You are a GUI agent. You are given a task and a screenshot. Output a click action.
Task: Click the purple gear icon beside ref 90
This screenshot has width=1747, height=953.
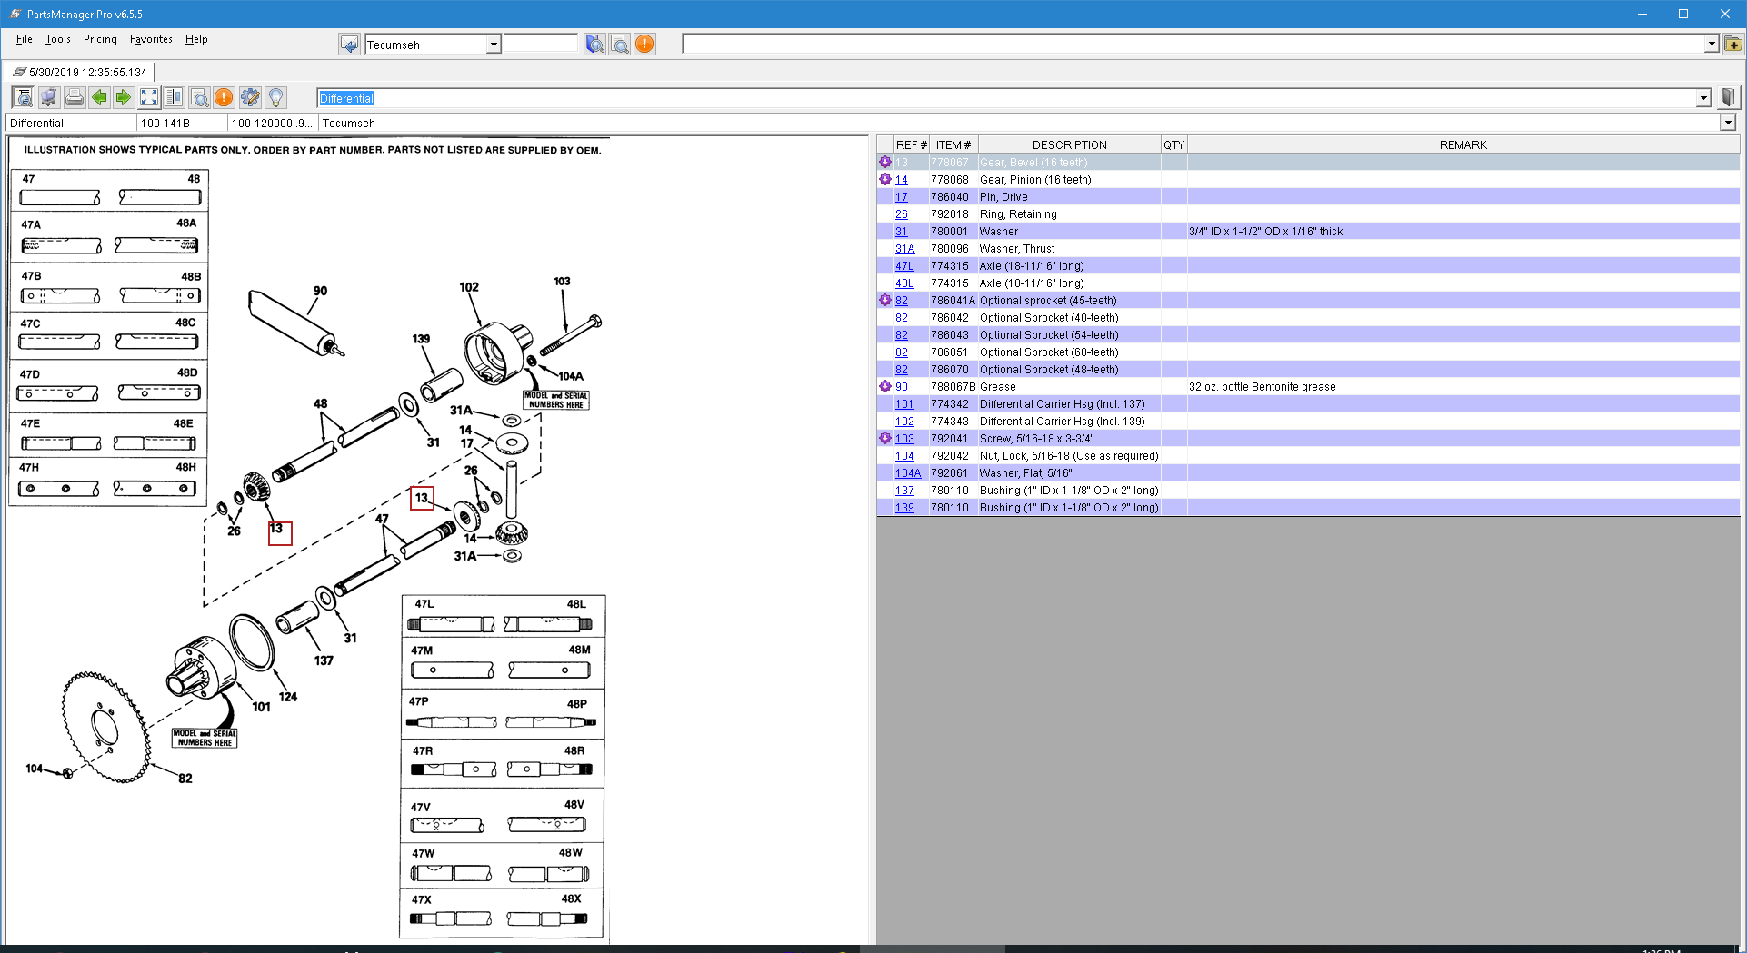[x=885, y=386]
